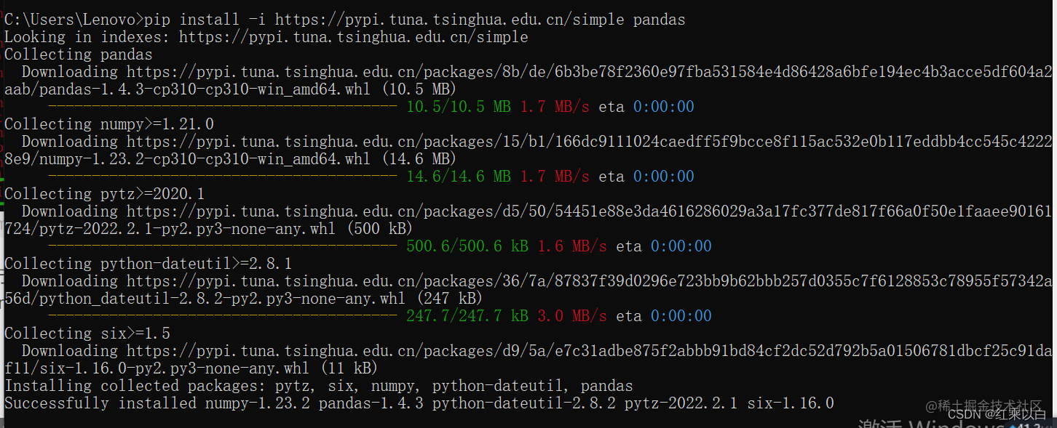Click the '10.5/10.5 MB' size readout
This screenshot has width=1057, height=428.
click(x=459, y=107)
